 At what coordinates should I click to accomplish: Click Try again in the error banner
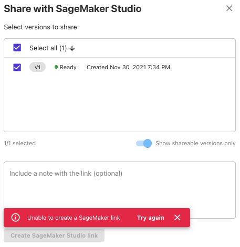(150, 218)
